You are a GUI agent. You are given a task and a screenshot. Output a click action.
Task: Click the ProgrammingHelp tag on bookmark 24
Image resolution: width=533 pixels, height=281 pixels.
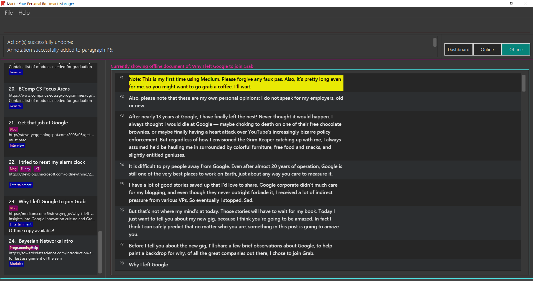coord(24,248)
